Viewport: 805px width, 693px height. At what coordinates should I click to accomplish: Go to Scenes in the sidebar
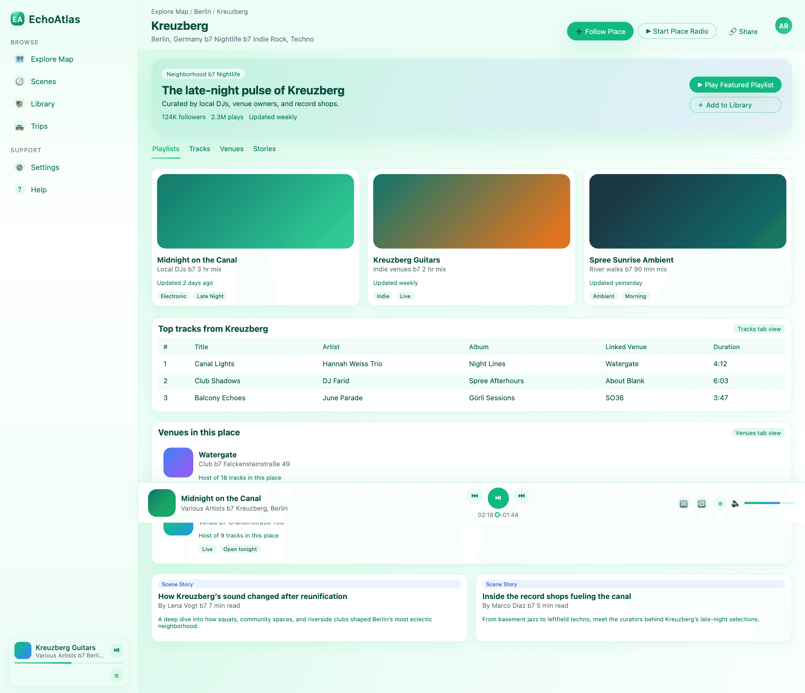(43, 82)
